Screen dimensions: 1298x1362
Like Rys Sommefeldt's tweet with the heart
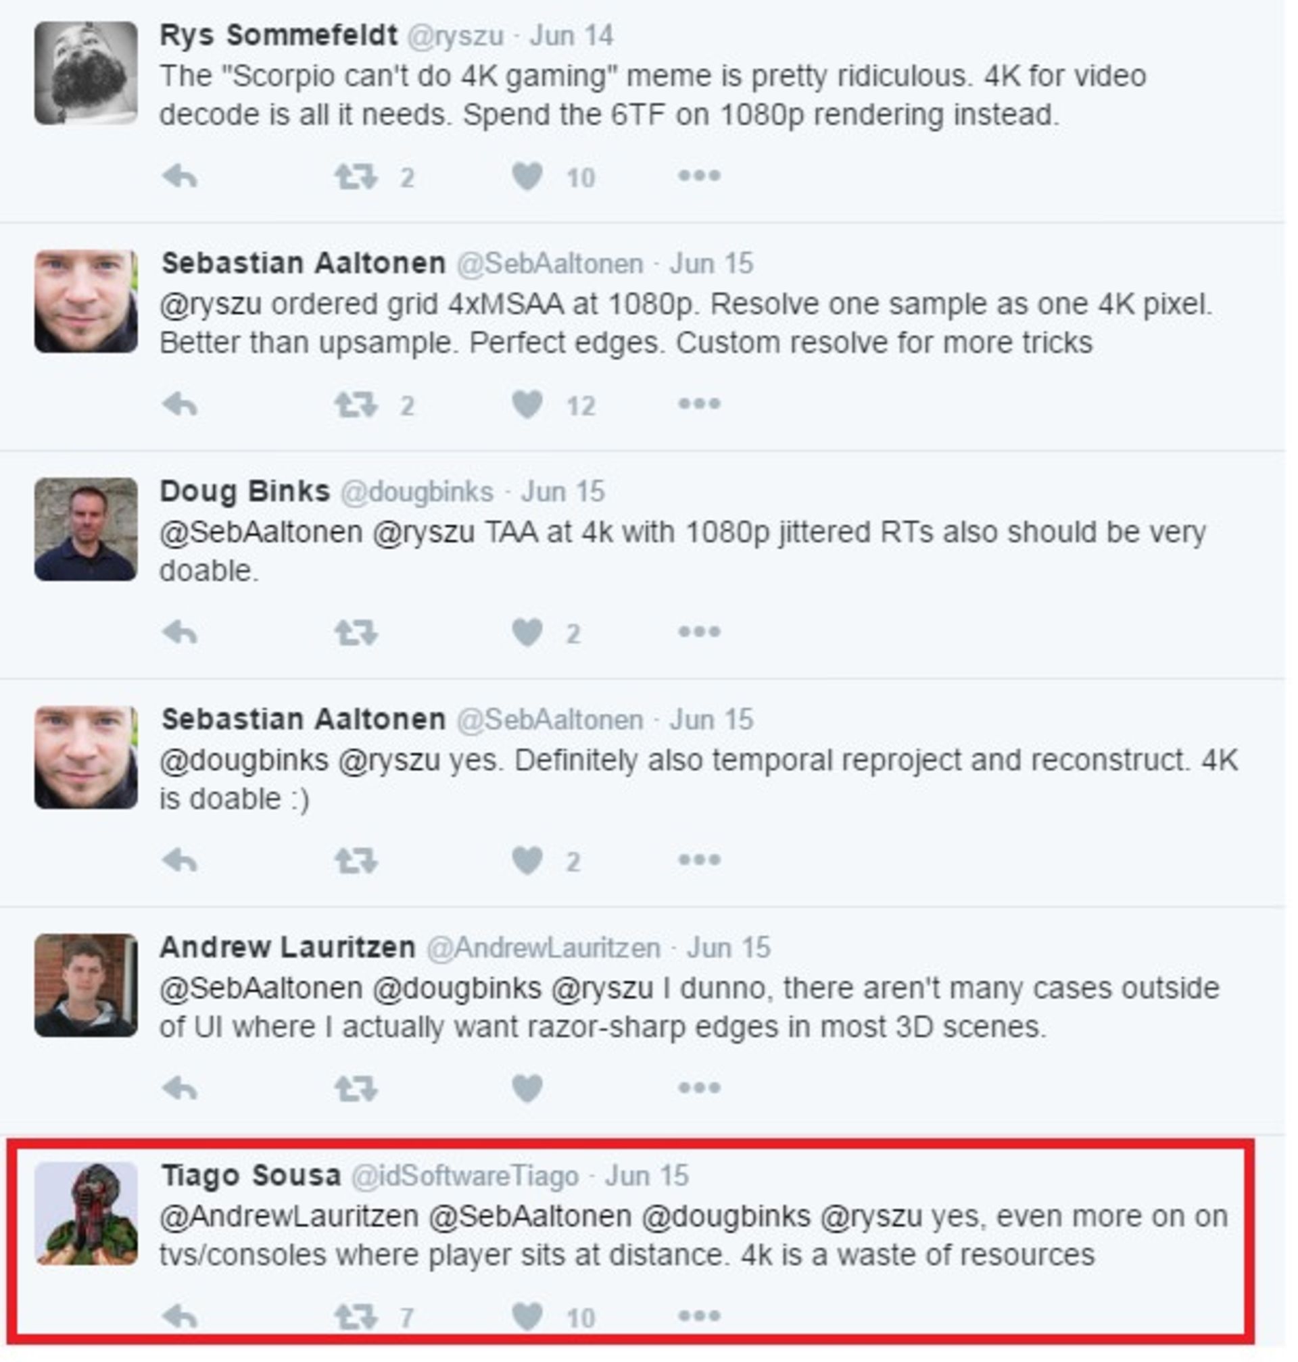(527, 177)
